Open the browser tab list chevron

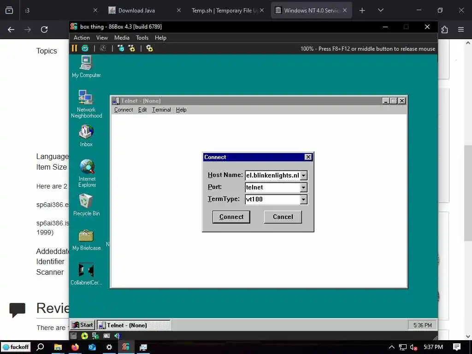[380, 10]
